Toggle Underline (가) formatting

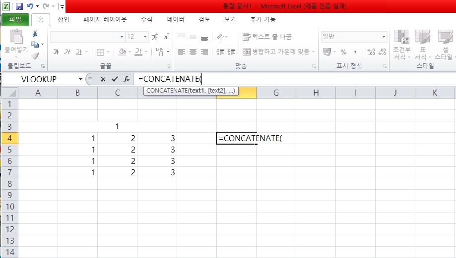pos(79,52)
